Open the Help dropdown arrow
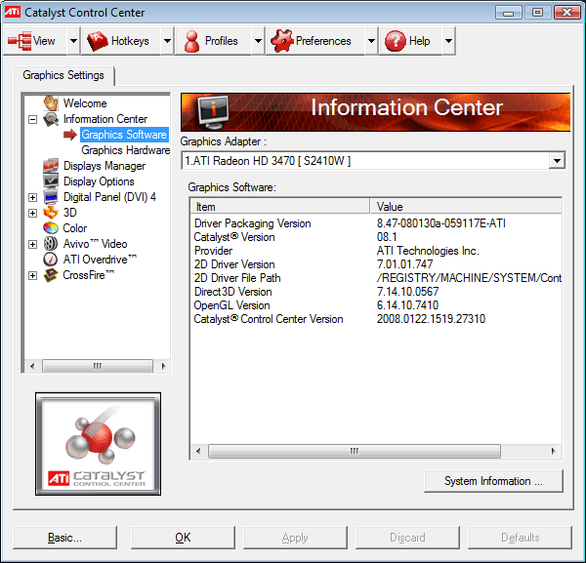Image resolution: width=586 pixels, height=563 pixels. point(448,41)
